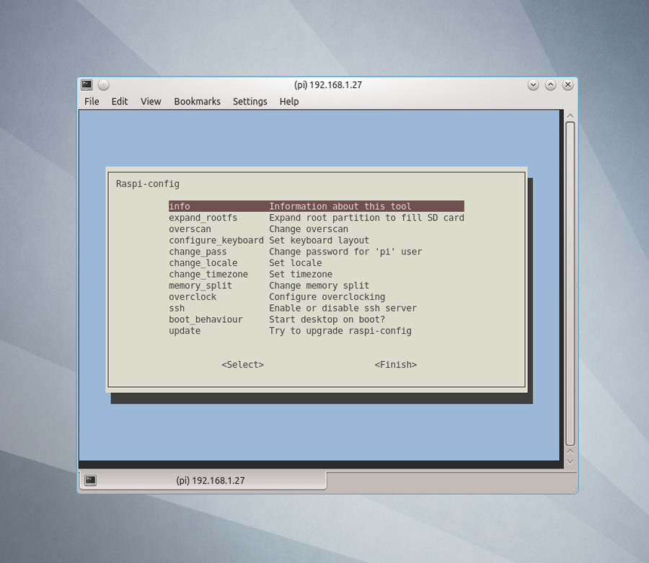649x563 pixels.
Task: Click 'Information about this tool' description
Action: pyautogui.click(x=340, y=206)
